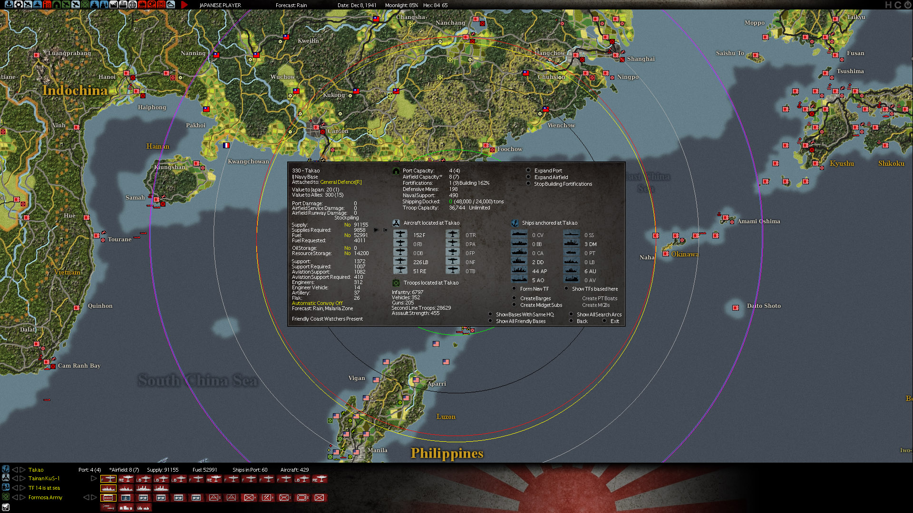
Task: Click the highlighted XXXX army unit in Formosa Army row
Action: 108,497
